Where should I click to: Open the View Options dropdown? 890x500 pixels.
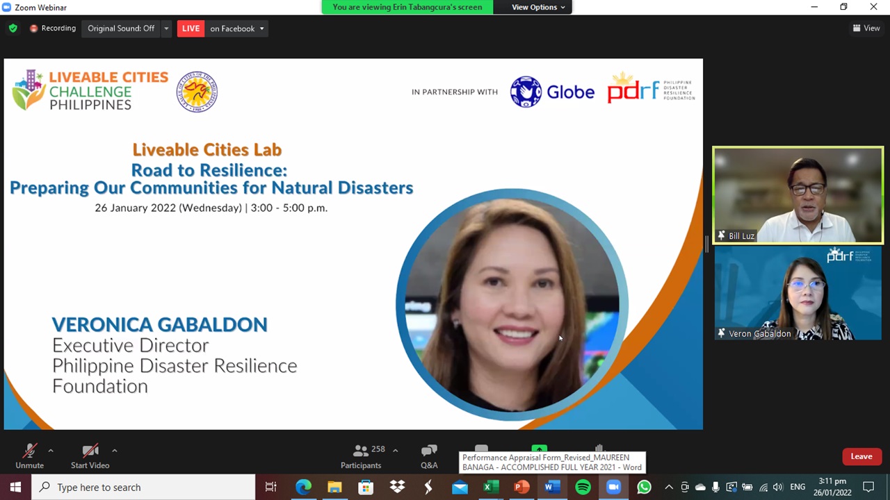538,7
